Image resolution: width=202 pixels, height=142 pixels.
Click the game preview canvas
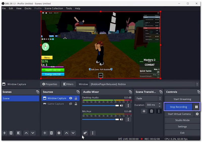click(100, 45)
